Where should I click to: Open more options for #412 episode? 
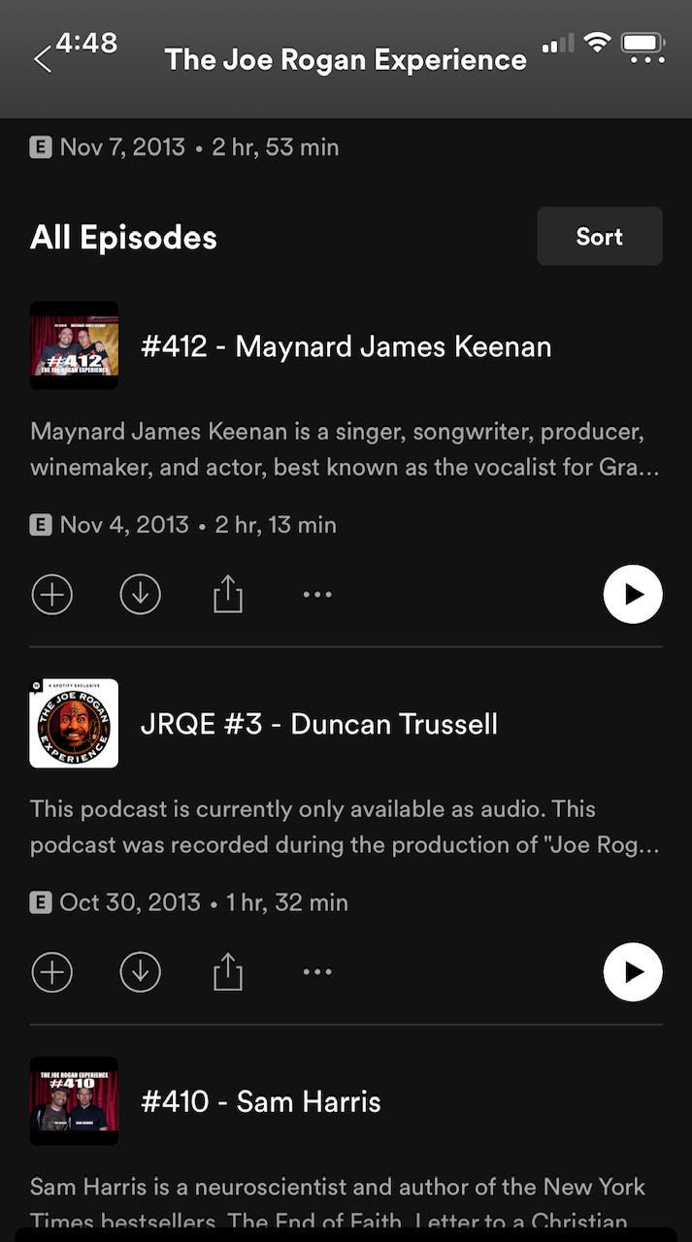coord(317,595)
